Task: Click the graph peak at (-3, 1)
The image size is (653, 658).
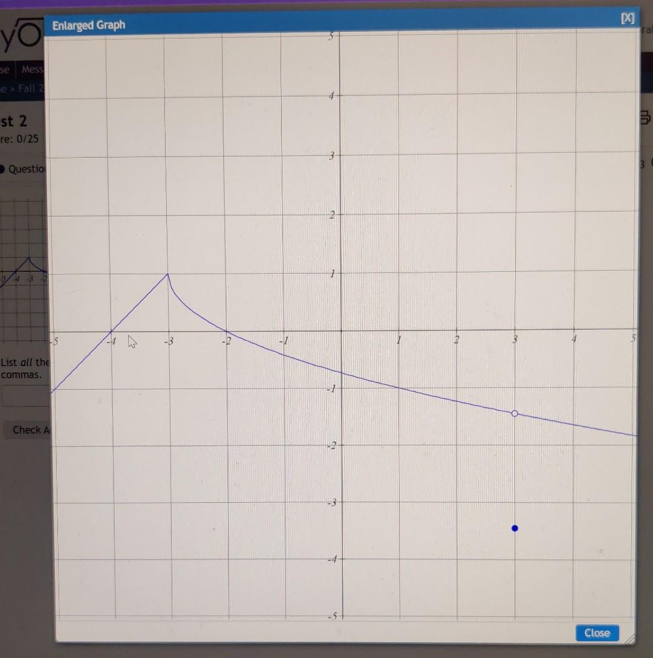Action: 167,275
